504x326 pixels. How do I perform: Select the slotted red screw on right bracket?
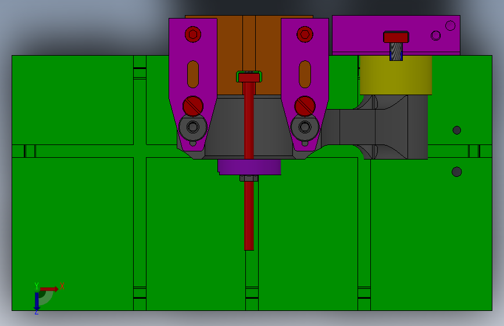(x=305, y=106)
